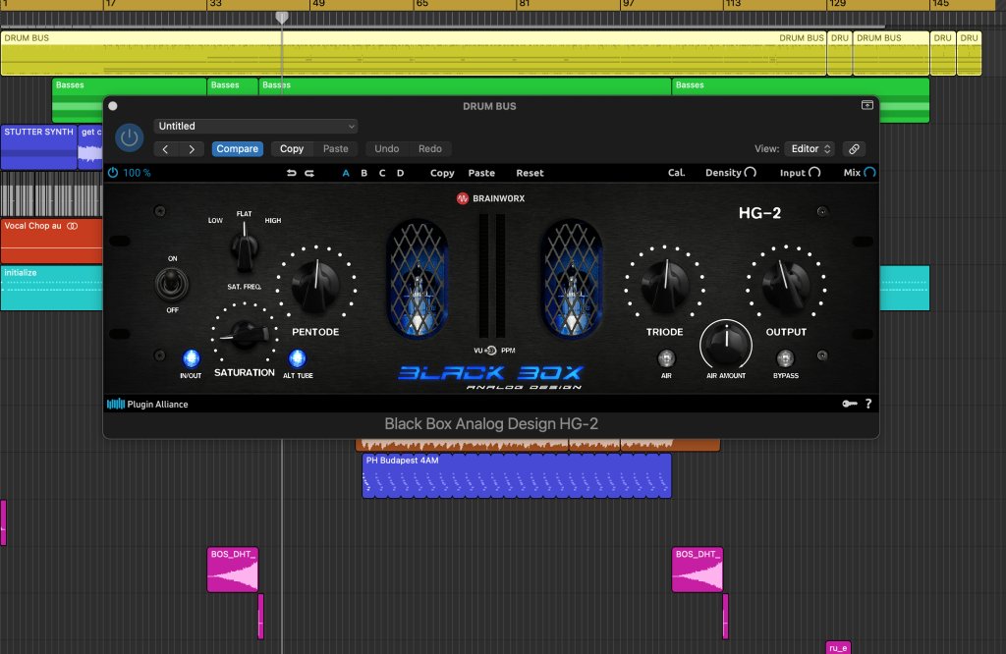Select the STUTTER SYNTH region
Viewport: 1006px width, 654px height.
38,147
